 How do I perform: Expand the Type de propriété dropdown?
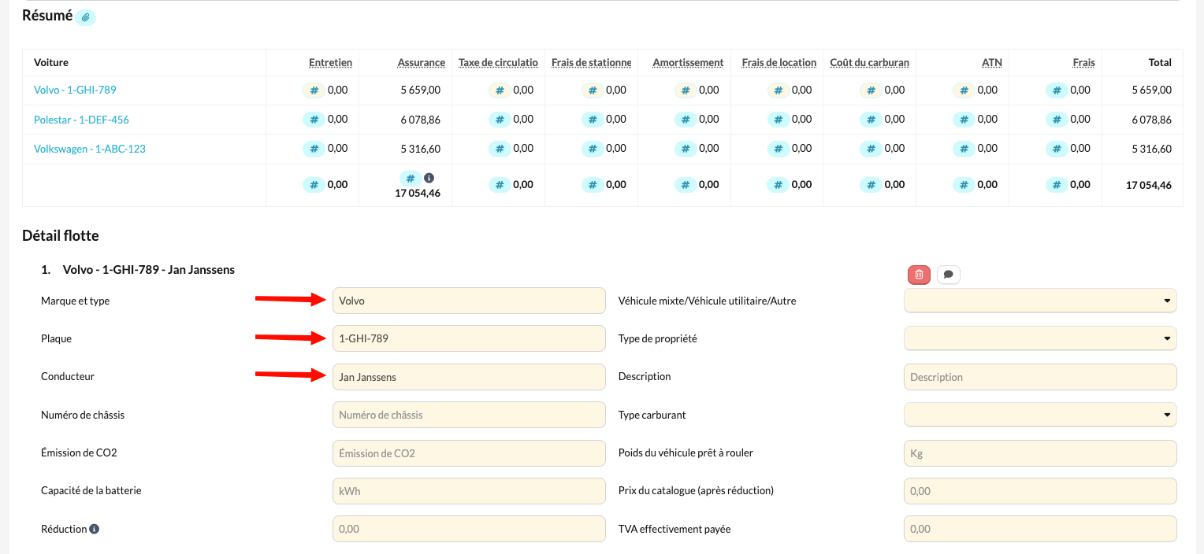pos(1040,338)
